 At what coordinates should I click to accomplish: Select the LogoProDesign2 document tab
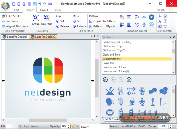[x=43, y=37]
